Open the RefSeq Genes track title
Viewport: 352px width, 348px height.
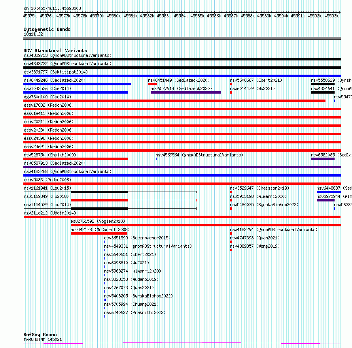tap(40, 335)
